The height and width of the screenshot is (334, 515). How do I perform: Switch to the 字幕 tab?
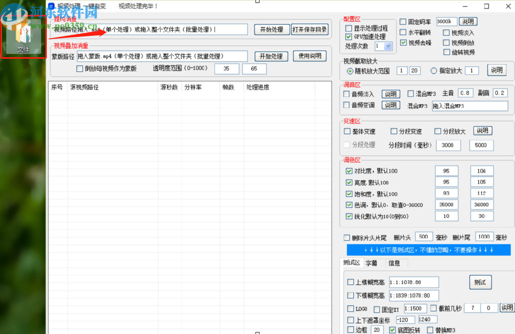click(372, 263)
